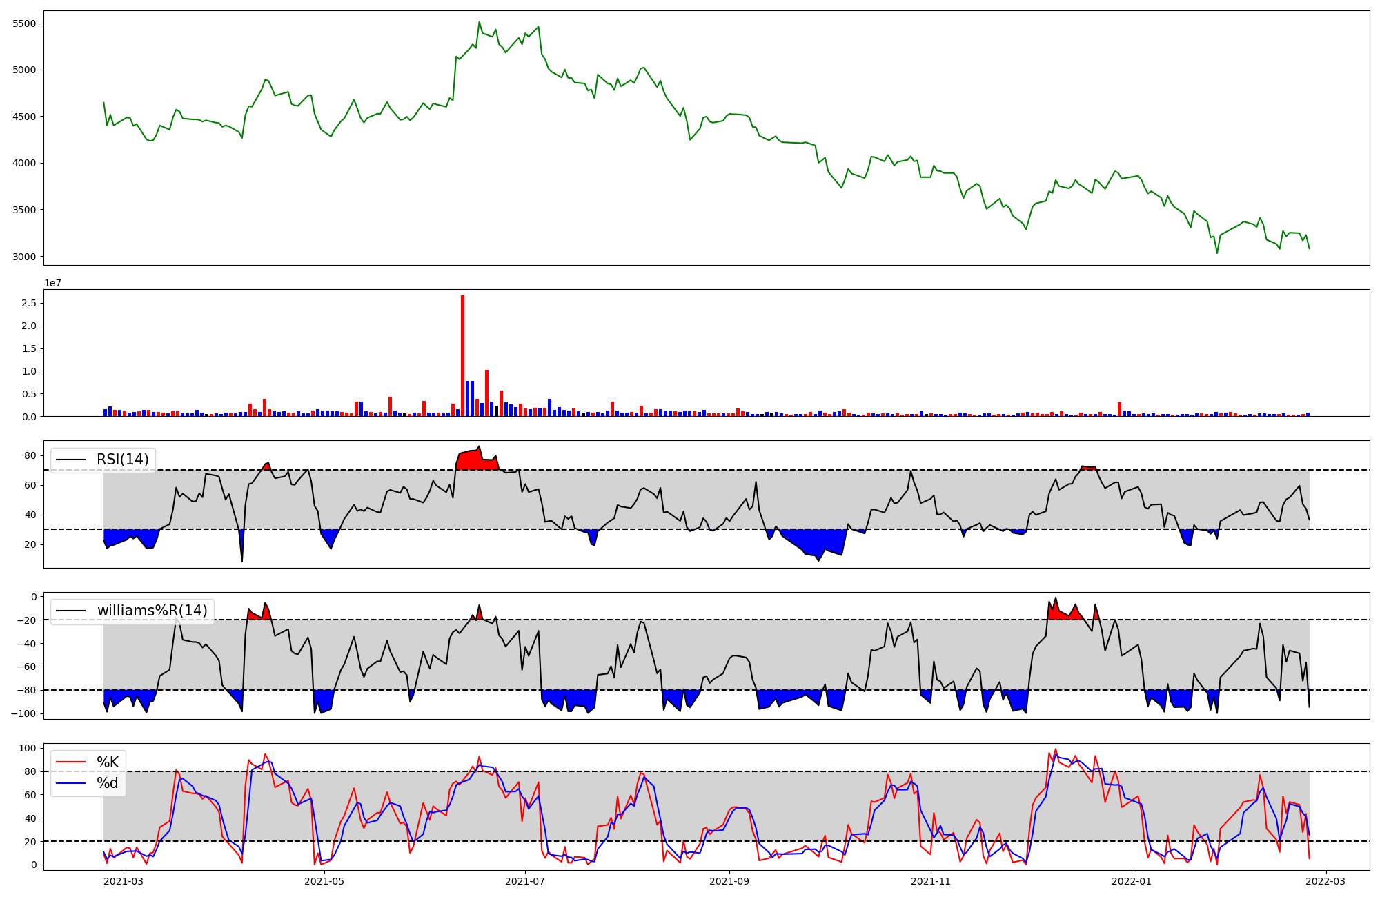Click the RSI(14) legend label
1380x897 pixels.
(122, 460)
